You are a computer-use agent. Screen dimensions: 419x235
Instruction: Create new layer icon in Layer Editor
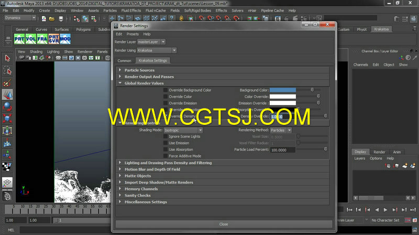click(405, 166)
